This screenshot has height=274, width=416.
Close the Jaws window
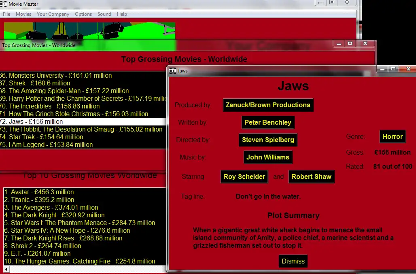[408, 69]
